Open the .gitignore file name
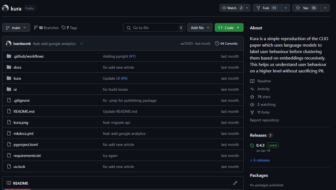The width and height of the screenshot is (336, 190). pyautogui.click(x=22, y=100)
